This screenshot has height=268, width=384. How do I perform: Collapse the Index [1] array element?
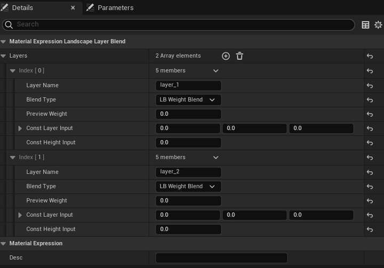13,158
